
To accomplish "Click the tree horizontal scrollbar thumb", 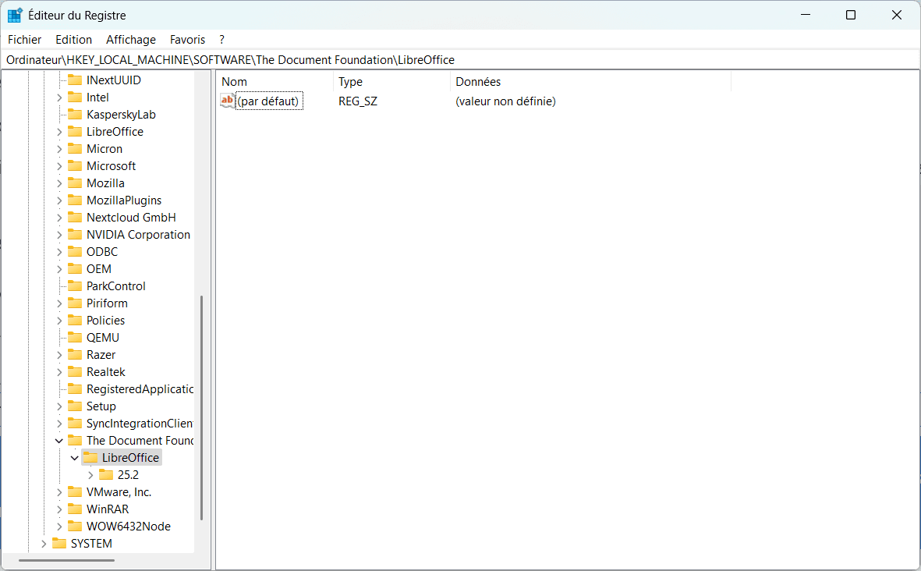I will pos(66,560).
